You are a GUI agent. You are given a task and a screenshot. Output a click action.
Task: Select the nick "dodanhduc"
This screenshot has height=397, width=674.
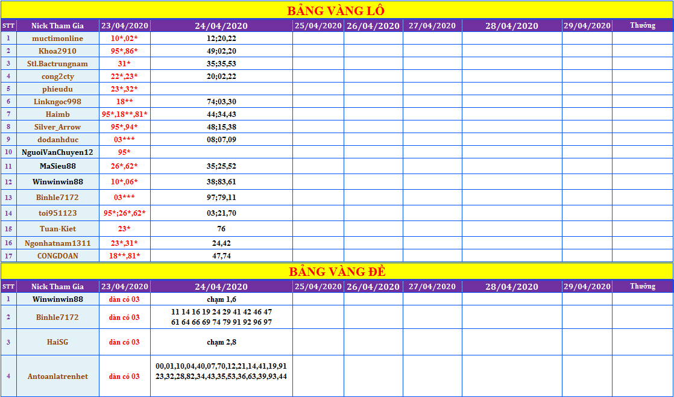point(58,140)
